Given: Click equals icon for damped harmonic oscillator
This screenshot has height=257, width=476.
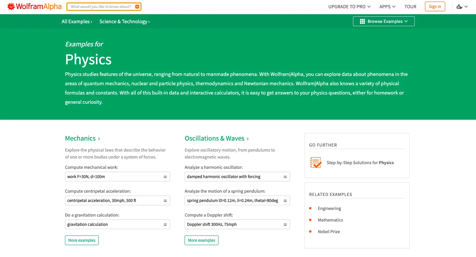Looking at the screenshot, I should click(285, 177).
